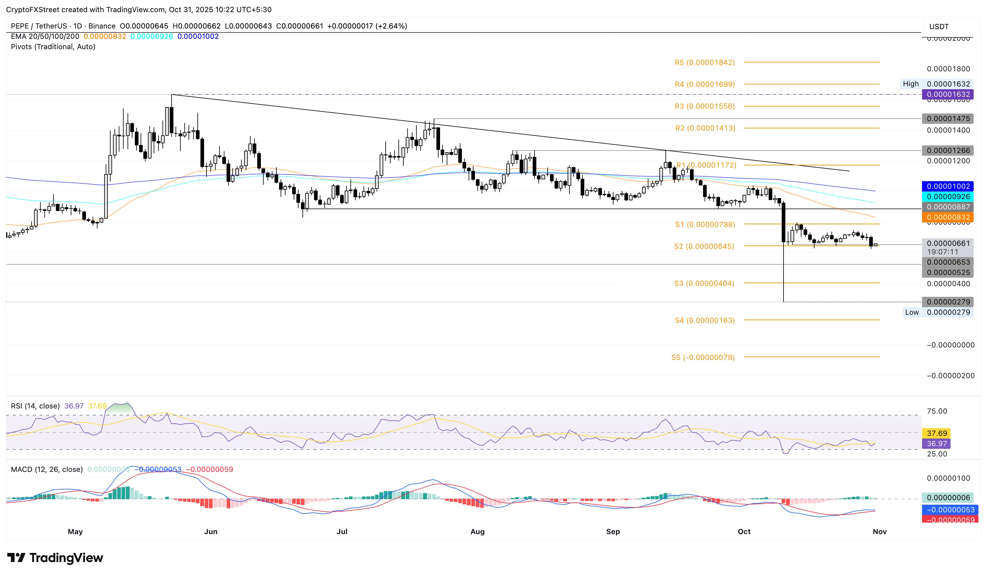Click the MACD value -0.00000053 badge

coord(948,510)
